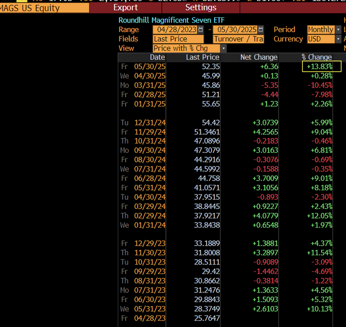The width and height of the screenshot is (346, 327).
Task: Click the -0.3076 net change value
Action: (266, 160)
